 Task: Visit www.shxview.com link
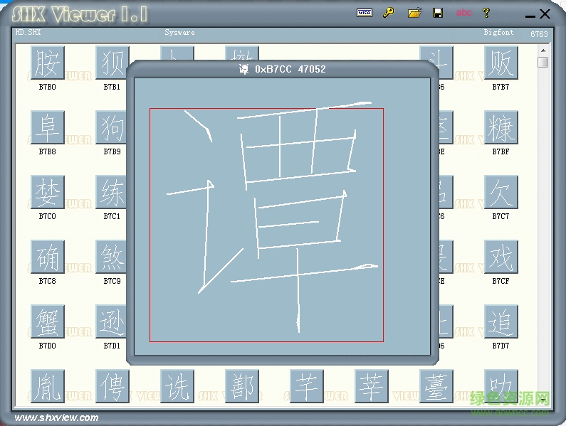57,417
